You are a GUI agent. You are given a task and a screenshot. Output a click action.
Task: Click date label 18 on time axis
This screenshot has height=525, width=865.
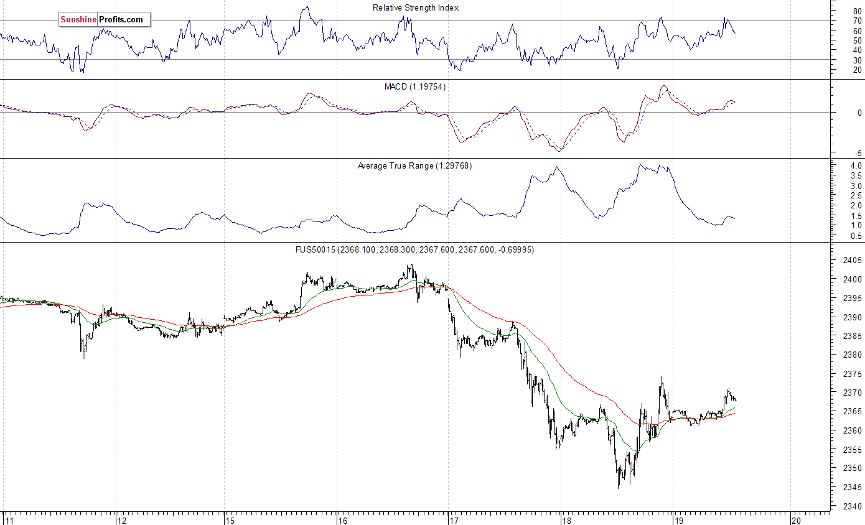pyautogui.click(x=567, y=519)
